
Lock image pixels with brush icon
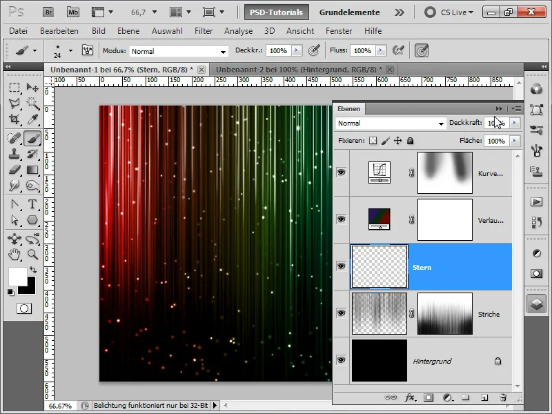click(x=386, y=141)
